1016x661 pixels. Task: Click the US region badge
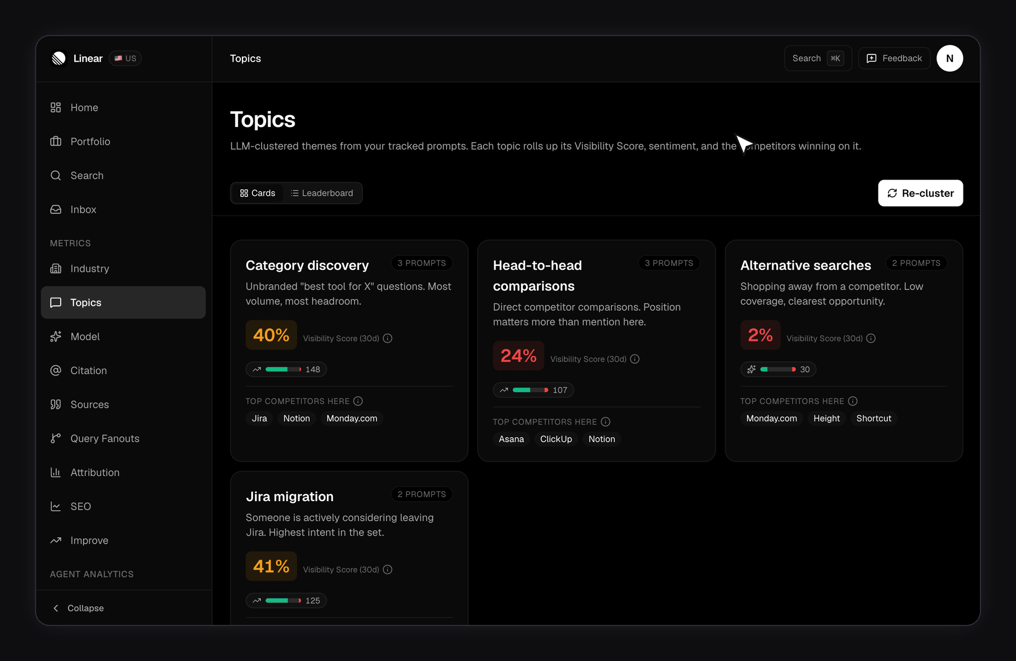(125, 59)
